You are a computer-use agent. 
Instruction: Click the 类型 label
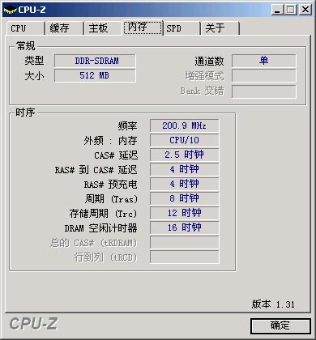(x=34, y=61)
